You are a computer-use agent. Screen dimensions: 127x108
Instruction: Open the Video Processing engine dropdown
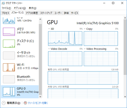85,49
